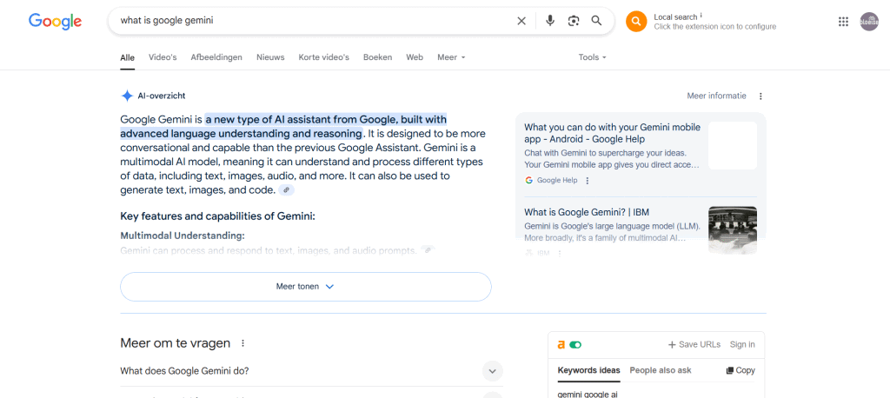Open the three-dot menu beside Meer om te vragen

tap(243, 343)
